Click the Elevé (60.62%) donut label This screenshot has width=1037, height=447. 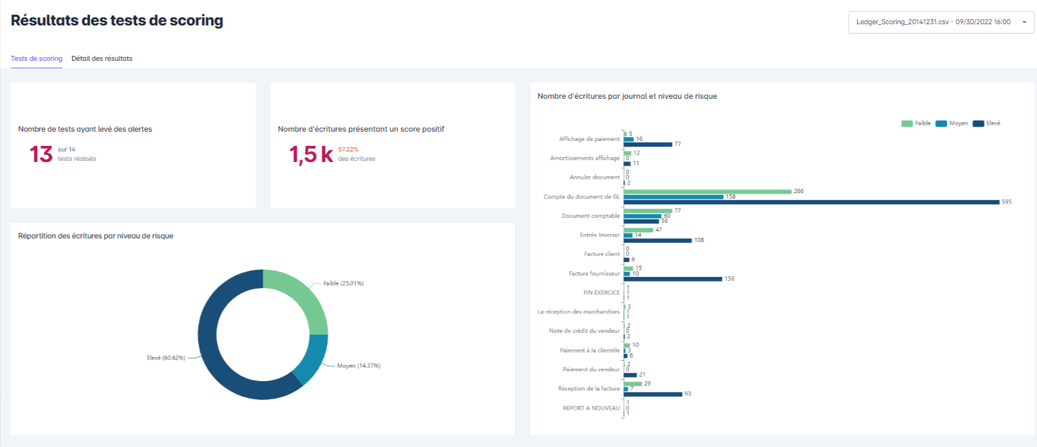point(166,358)
